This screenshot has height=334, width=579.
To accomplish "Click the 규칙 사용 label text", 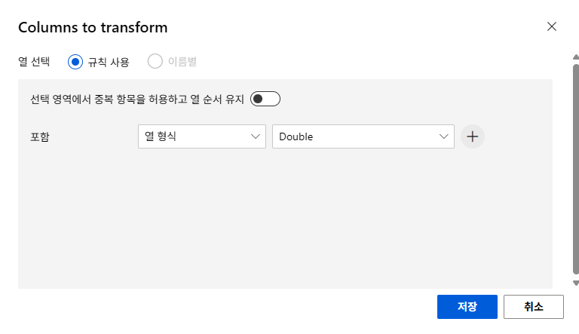I will pyautogui.click(x=109, y=62).
